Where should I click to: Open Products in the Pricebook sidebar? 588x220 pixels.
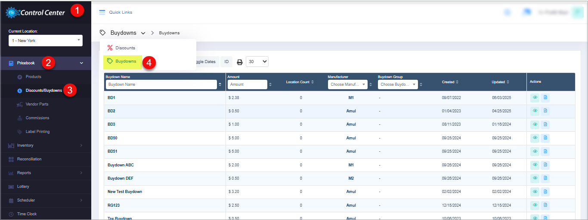[33, 77]
